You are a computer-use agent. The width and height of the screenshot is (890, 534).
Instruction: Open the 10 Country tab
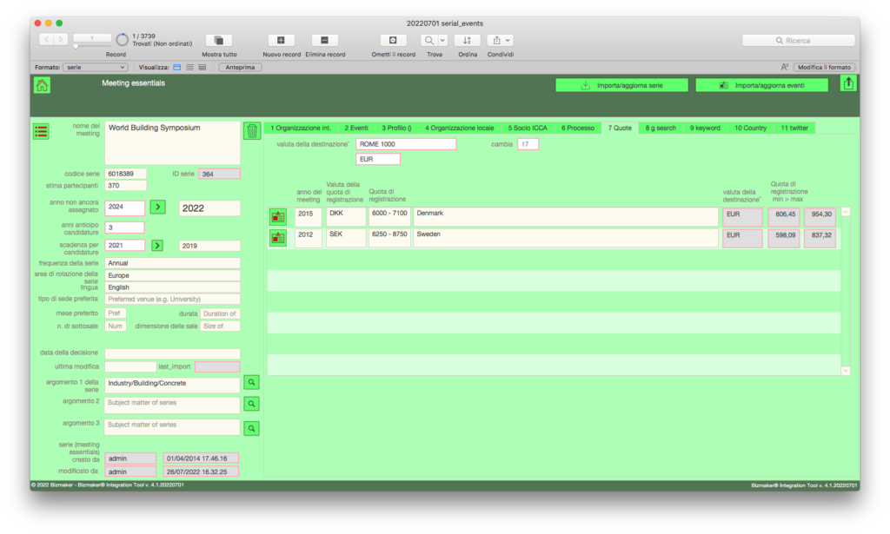750,129
